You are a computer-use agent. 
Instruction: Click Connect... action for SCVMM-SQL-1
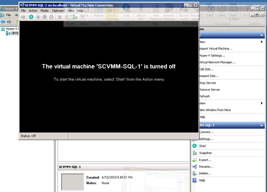[x=206, y=132]
